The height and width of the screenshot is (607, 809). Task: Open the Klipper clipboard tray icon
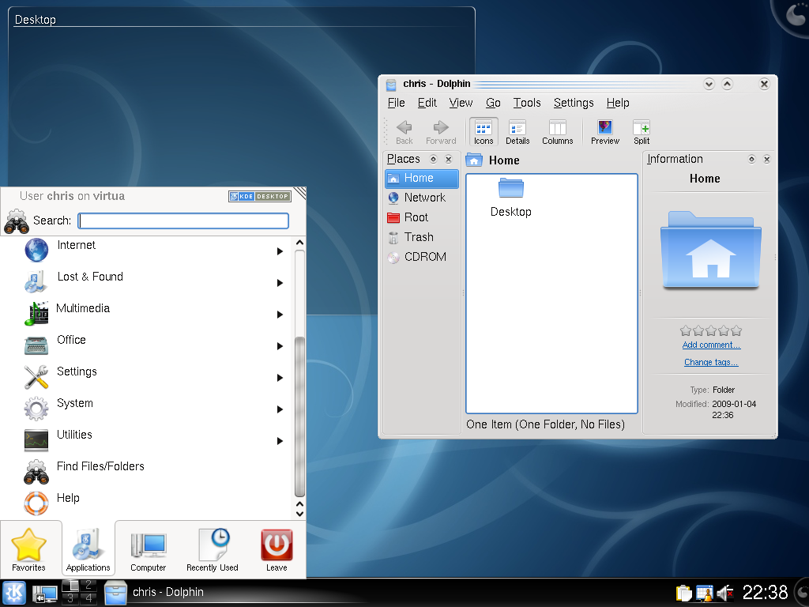click(683, 593)
